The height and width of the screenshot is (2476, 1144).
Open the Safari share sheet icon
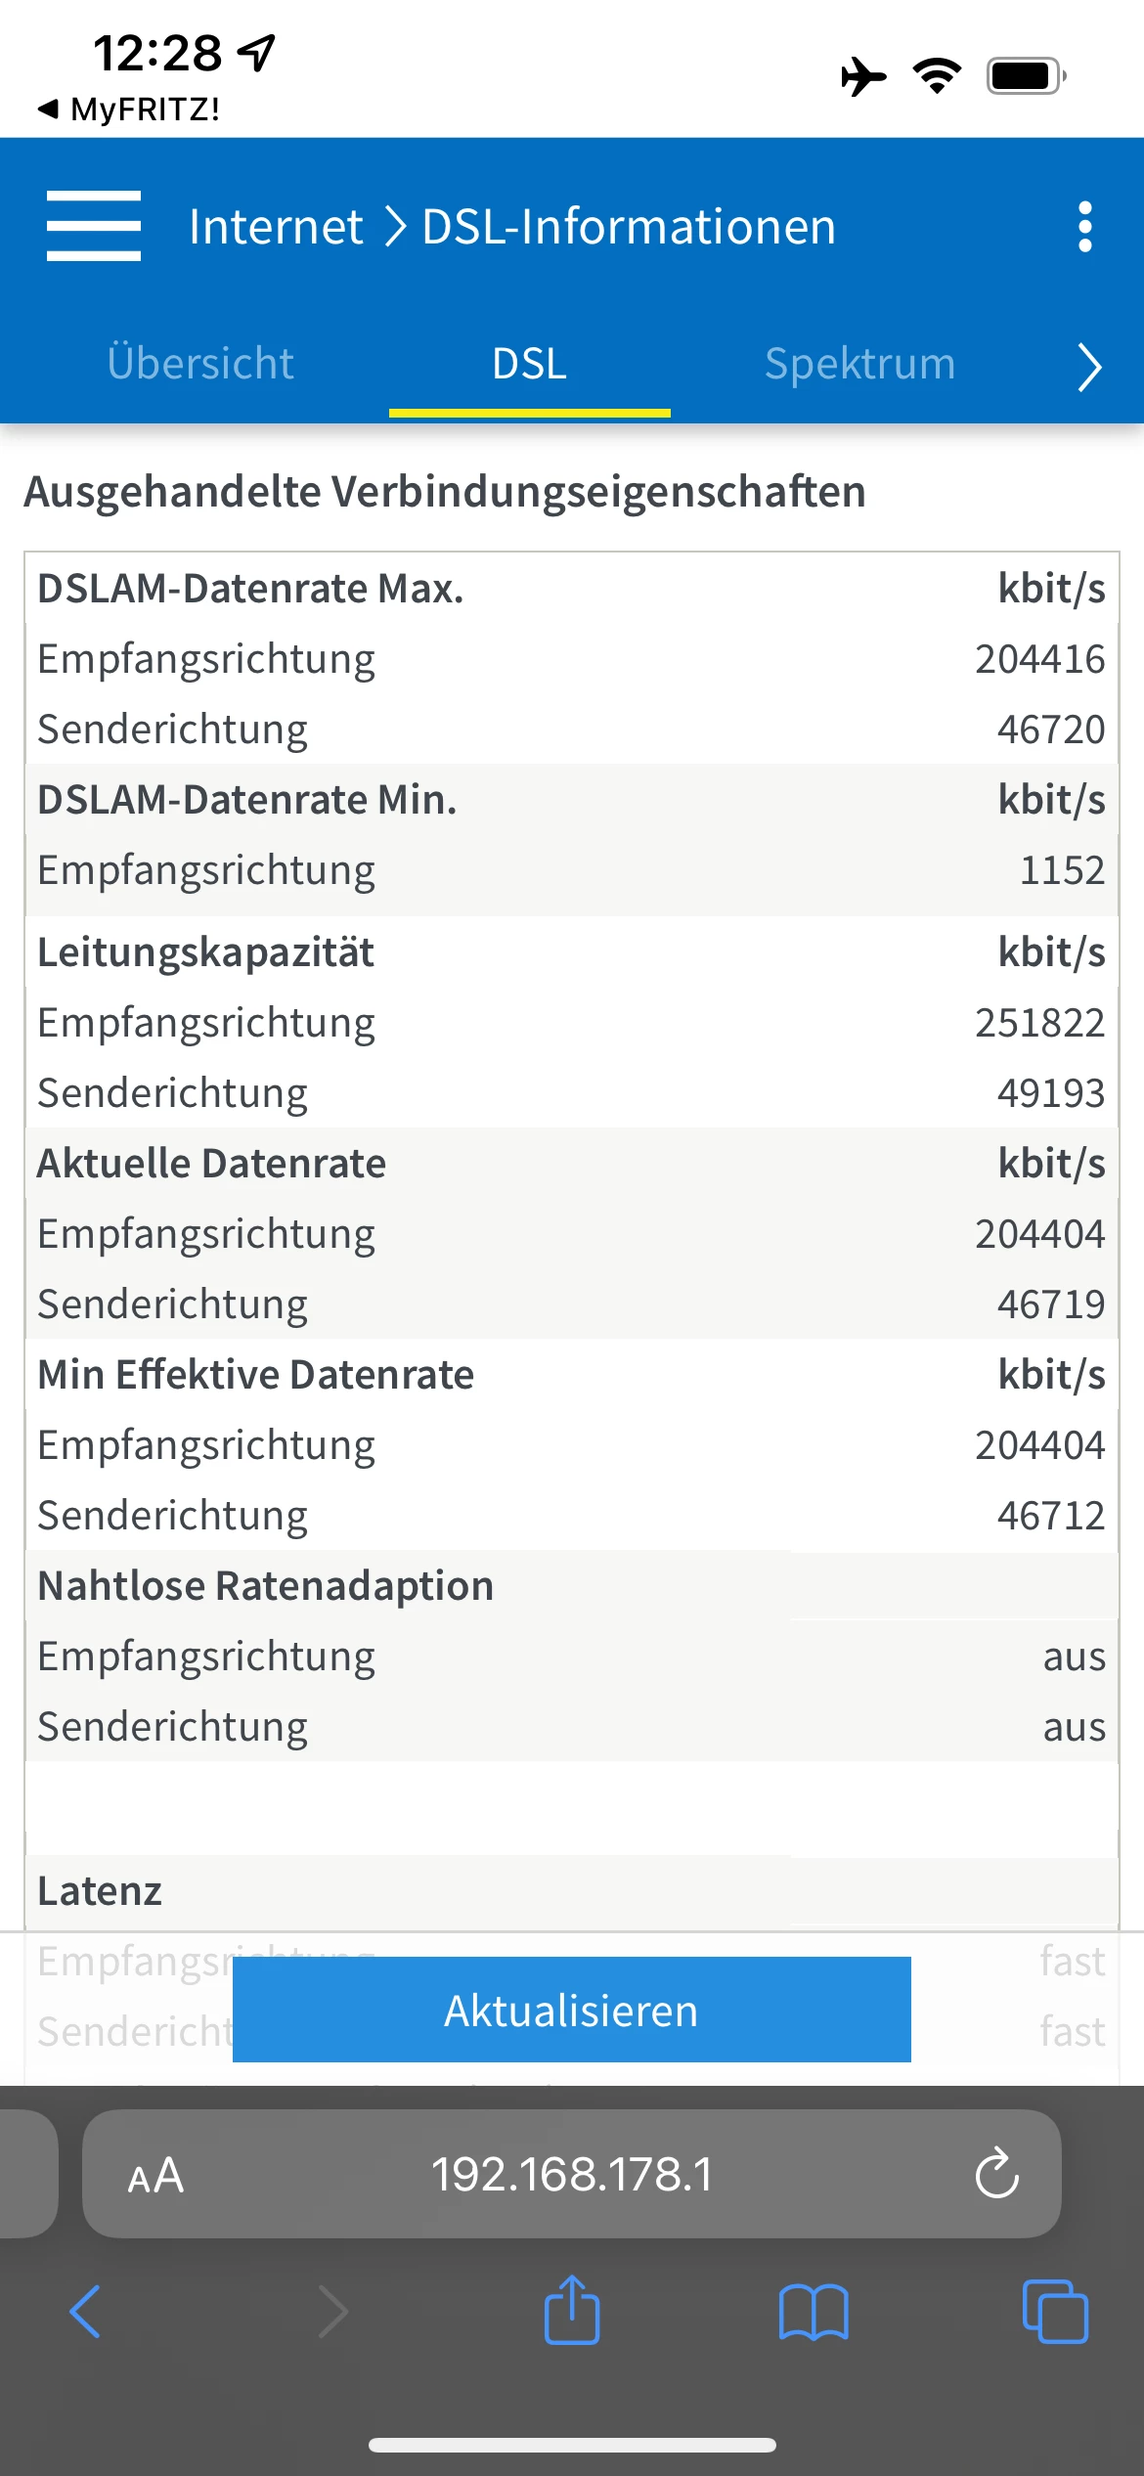tap(571, 2312)
